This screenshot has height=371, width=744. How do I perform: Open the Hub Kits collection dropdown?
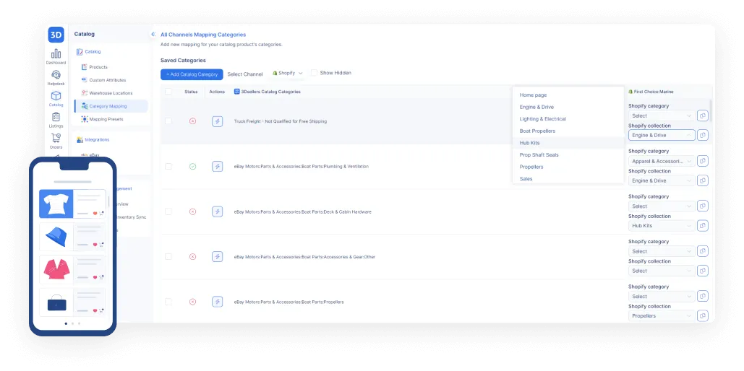(662, 225)
